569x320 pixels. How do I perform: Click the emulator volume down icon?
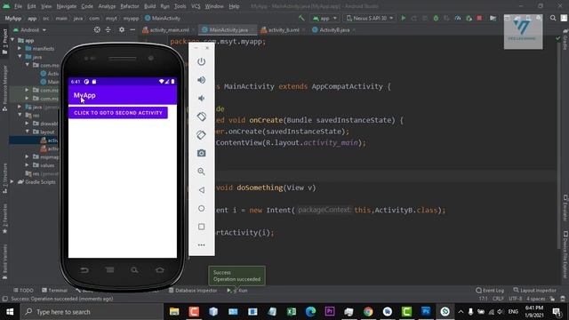pos(202,98)
